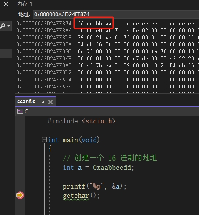Click the 'int a' variable declaration
This screenshot has height=215, width=199.
pyautogui.click(x=72, y=168)
